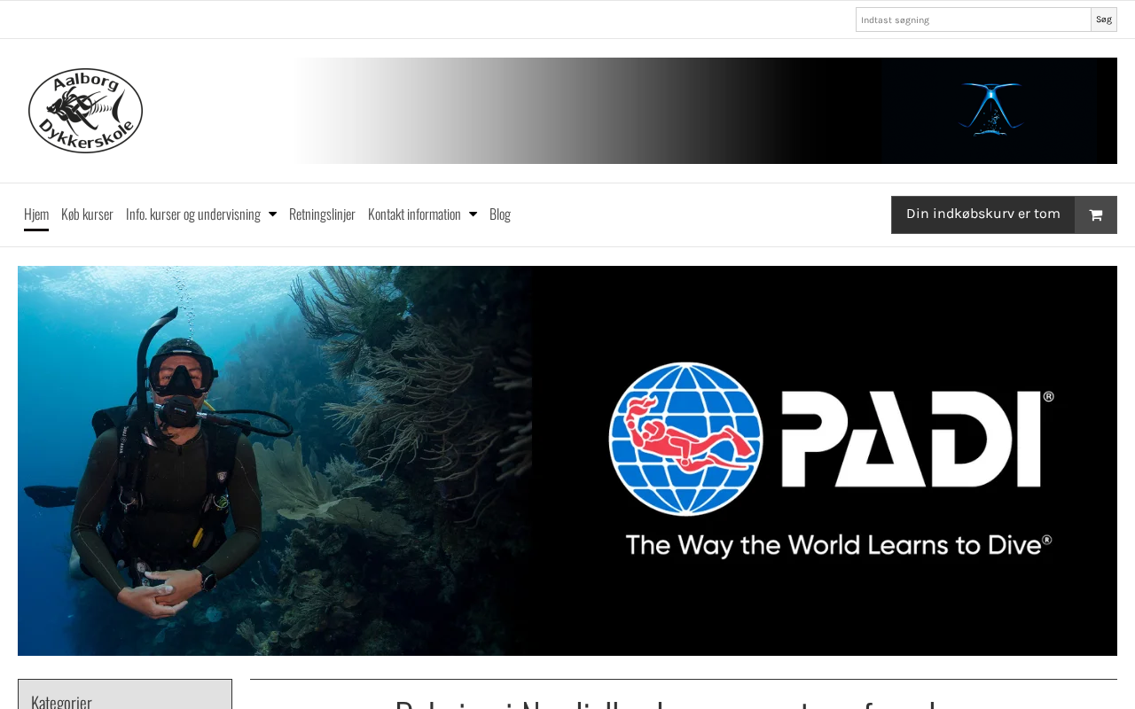Screen dimensions: 1135x709
Task: Open the Blog menu item
Action: coord(500,214)
